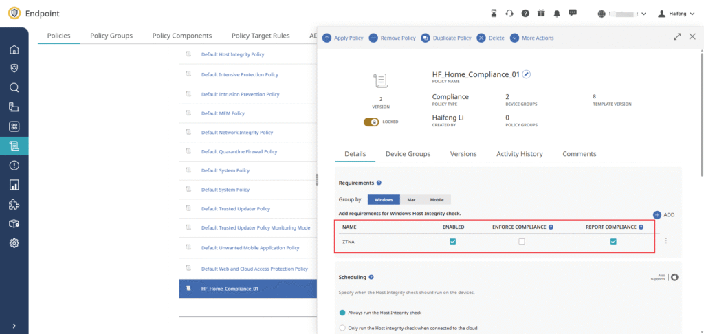704x334 pixels.
Task: Click the Apply Policy button
Action: click(x=343, y=38)
